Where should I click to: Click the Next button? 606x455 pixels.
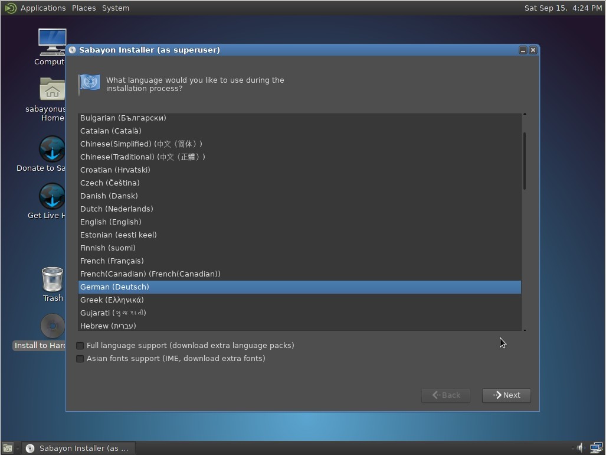click(x=506, y=395)
